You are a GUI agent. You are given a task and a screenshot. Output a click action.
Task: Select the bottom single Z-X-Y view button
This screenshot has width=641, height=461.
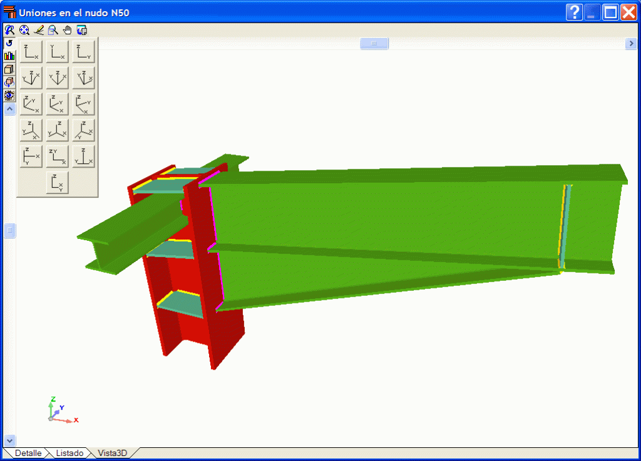coord(57,183)
